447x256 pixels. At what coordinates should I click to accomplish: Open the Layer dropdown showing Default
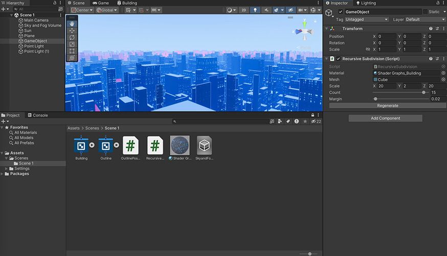[425, 19]
